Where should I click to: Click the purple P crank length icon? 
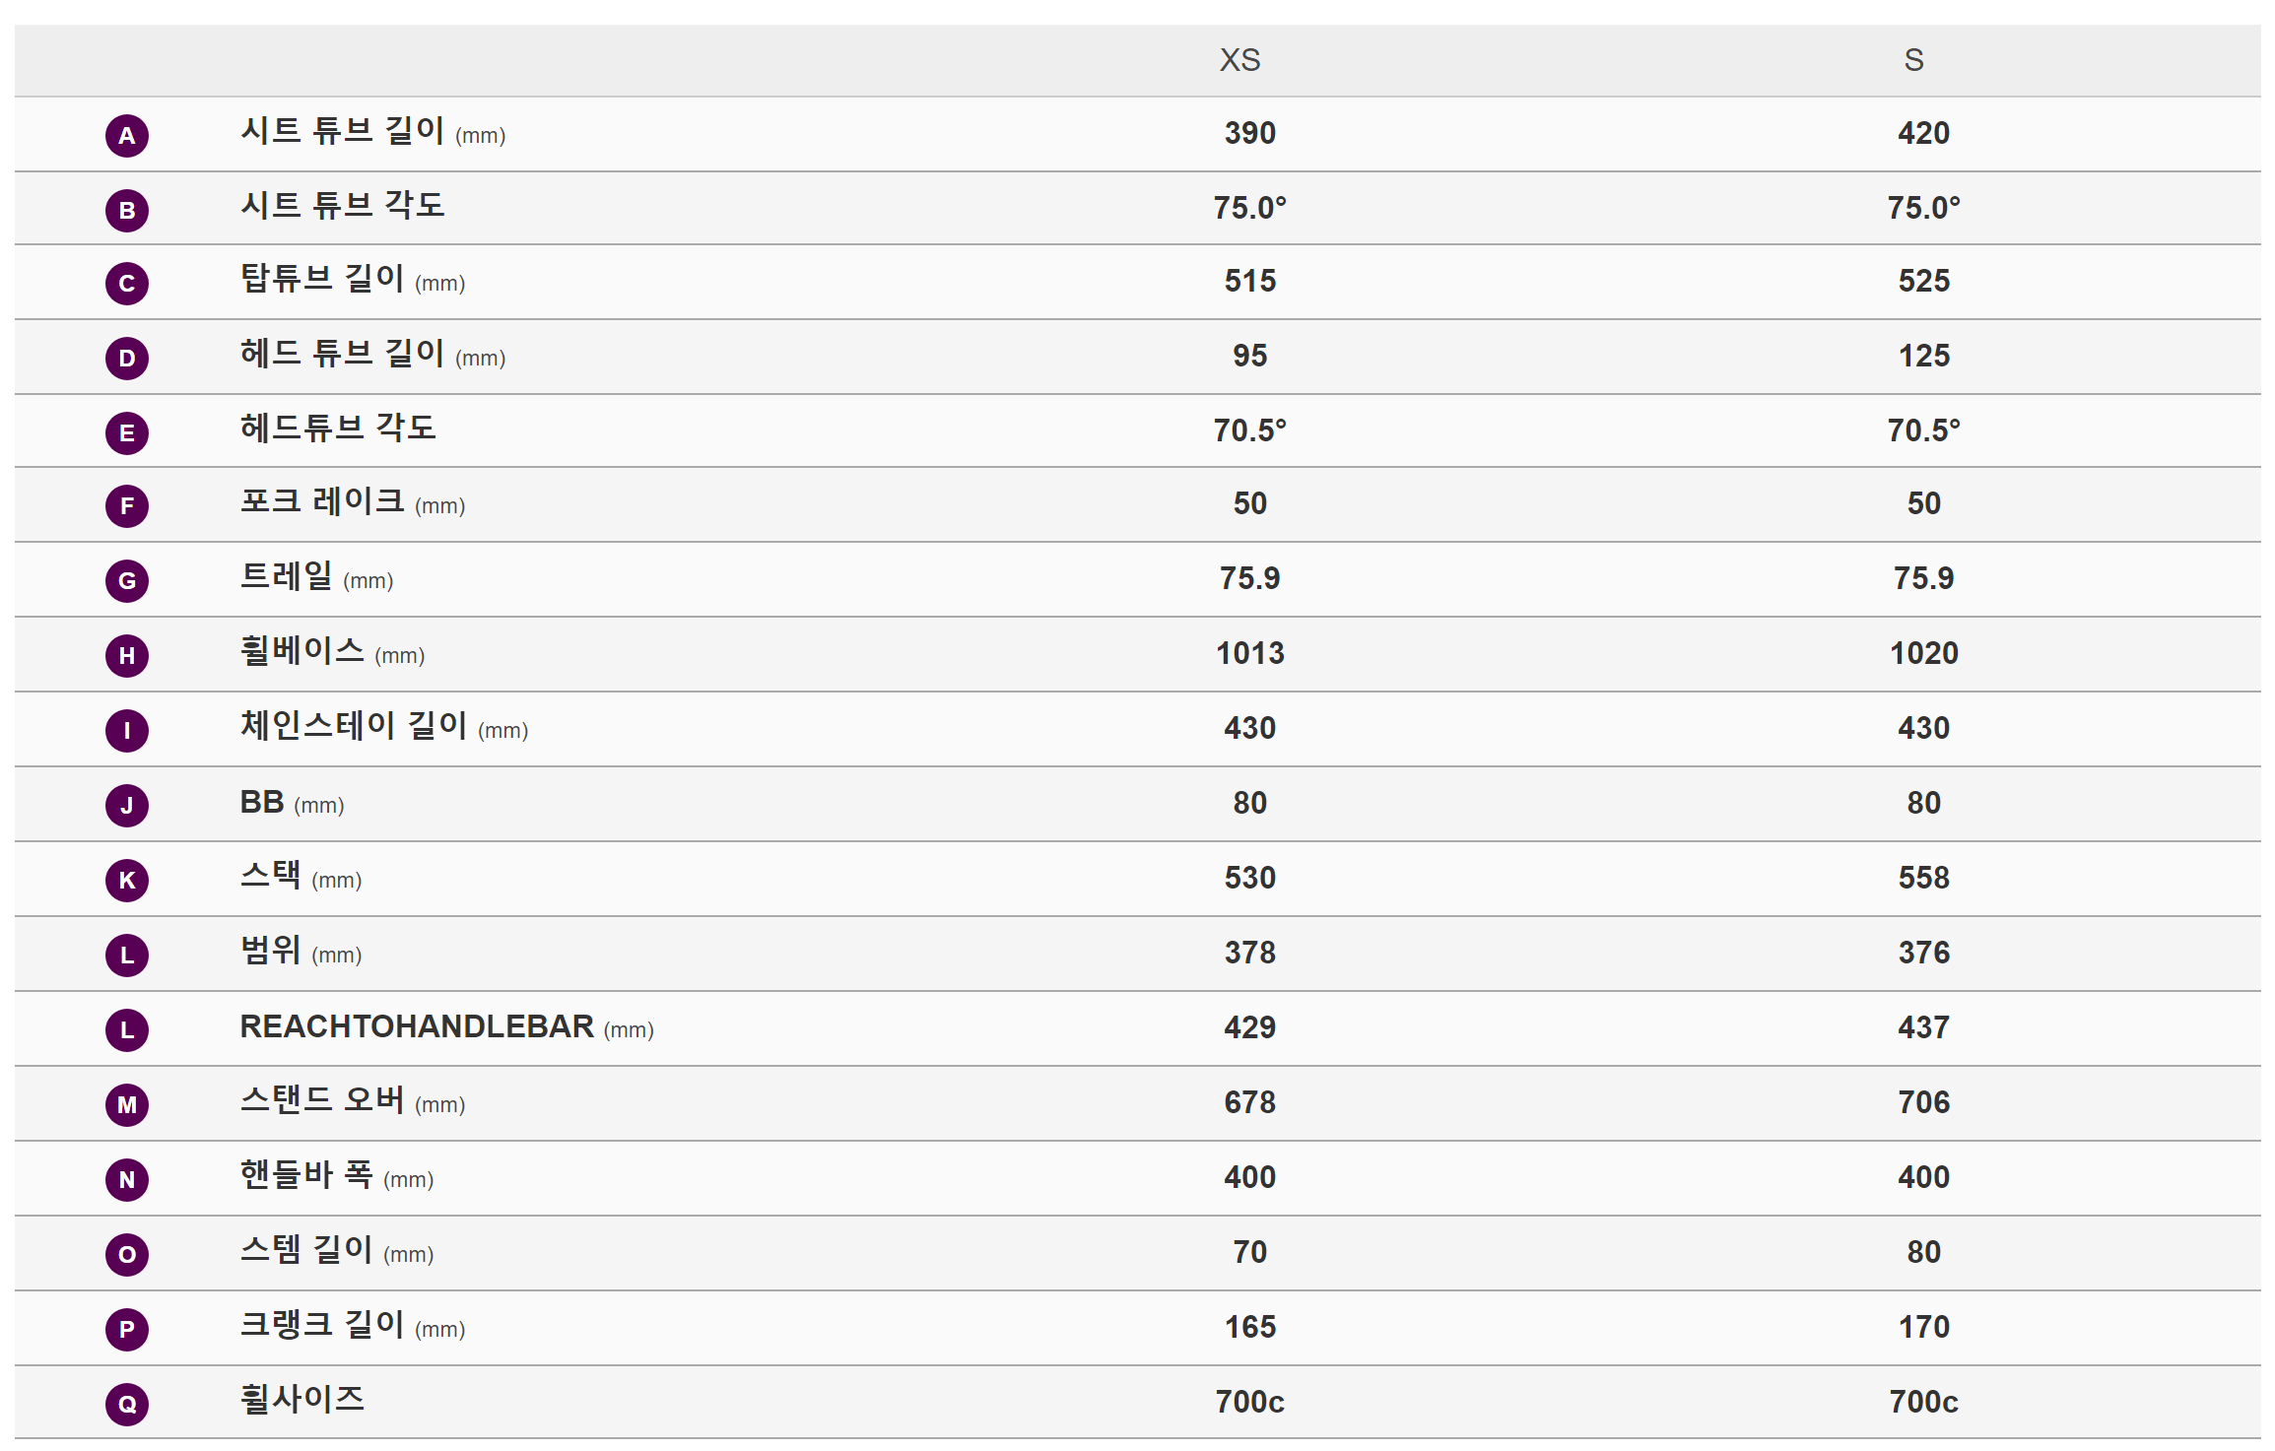(x=127, y=1330)
